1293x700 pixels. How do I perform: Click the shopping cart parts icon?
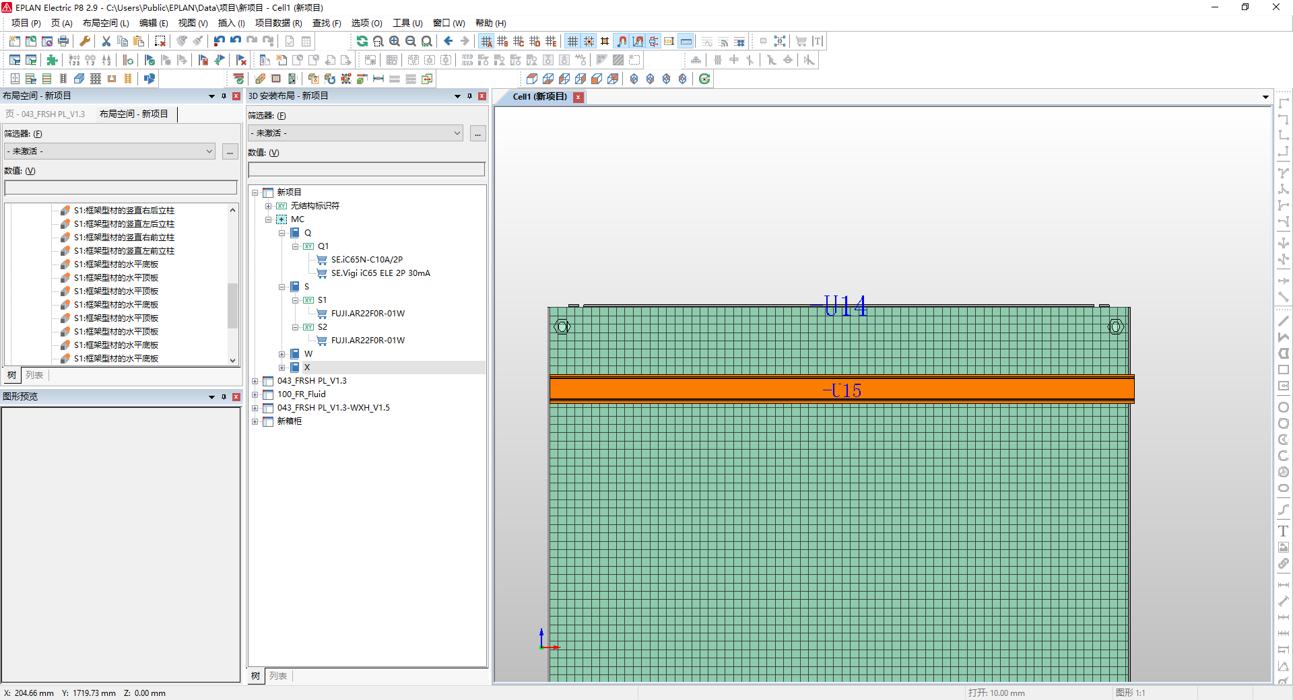pos(801,41)
